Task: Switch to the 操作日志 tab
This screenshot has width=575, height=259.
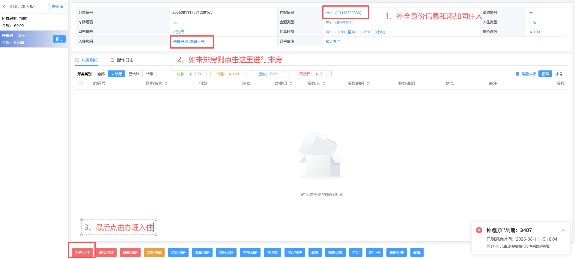Action: point(122,60)
